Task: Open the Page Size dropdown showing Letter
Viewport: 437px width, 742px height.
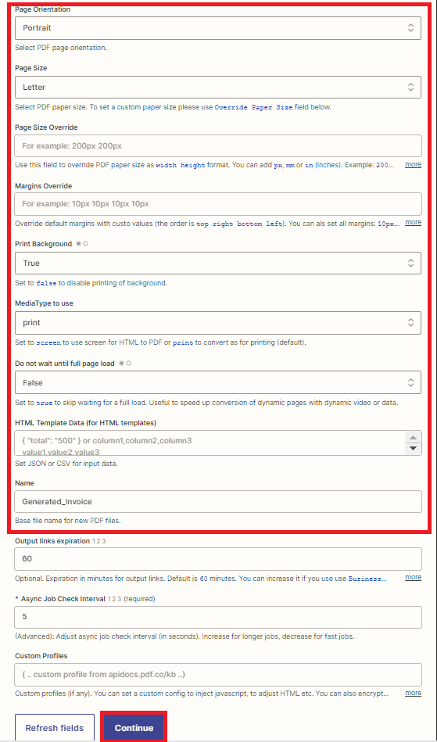Action: (218, 87)
